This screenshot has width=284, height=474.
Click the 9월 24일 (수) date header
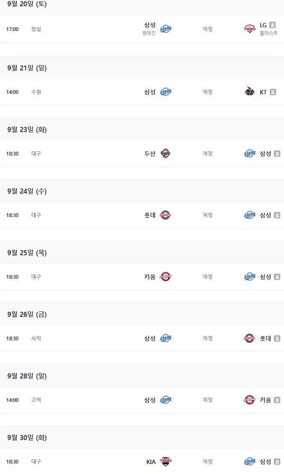(27, 191)
